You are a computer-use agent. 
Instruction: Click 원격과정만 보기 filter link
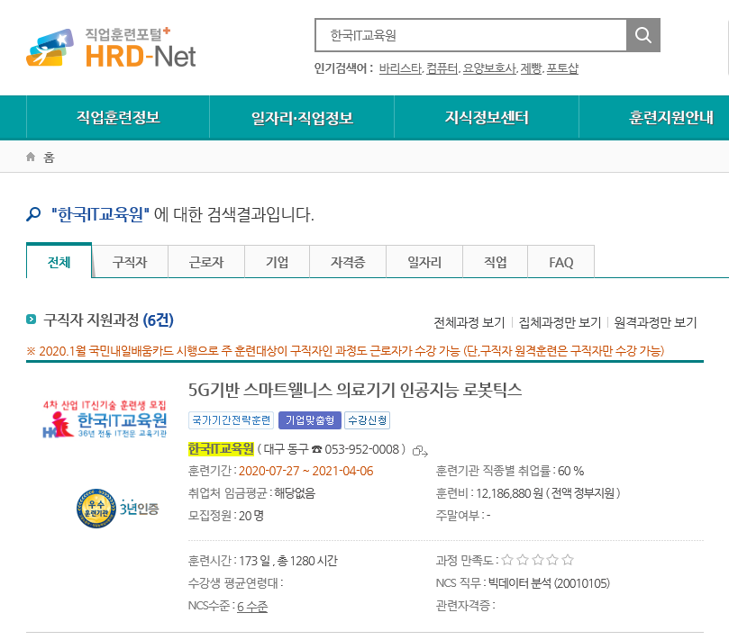(655, 322)
